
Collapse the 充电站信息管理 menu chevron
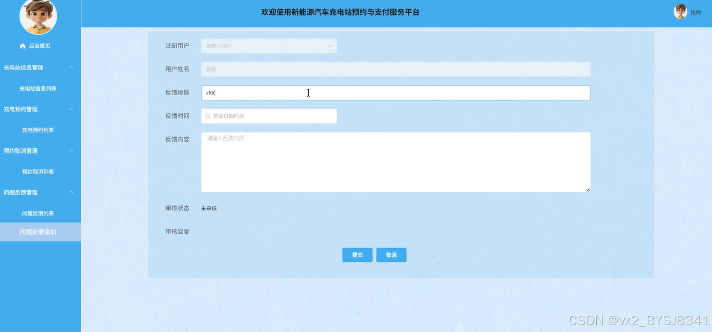point(71,67)
